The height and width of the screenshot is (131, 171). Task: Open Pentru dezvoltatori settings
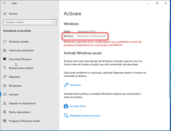(x=20, y=112)
